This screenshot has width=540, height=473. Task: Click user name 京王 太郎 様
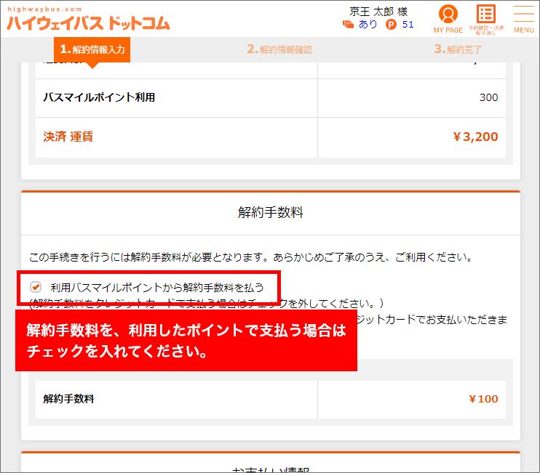pyautogui.click(x=378, y=12)
